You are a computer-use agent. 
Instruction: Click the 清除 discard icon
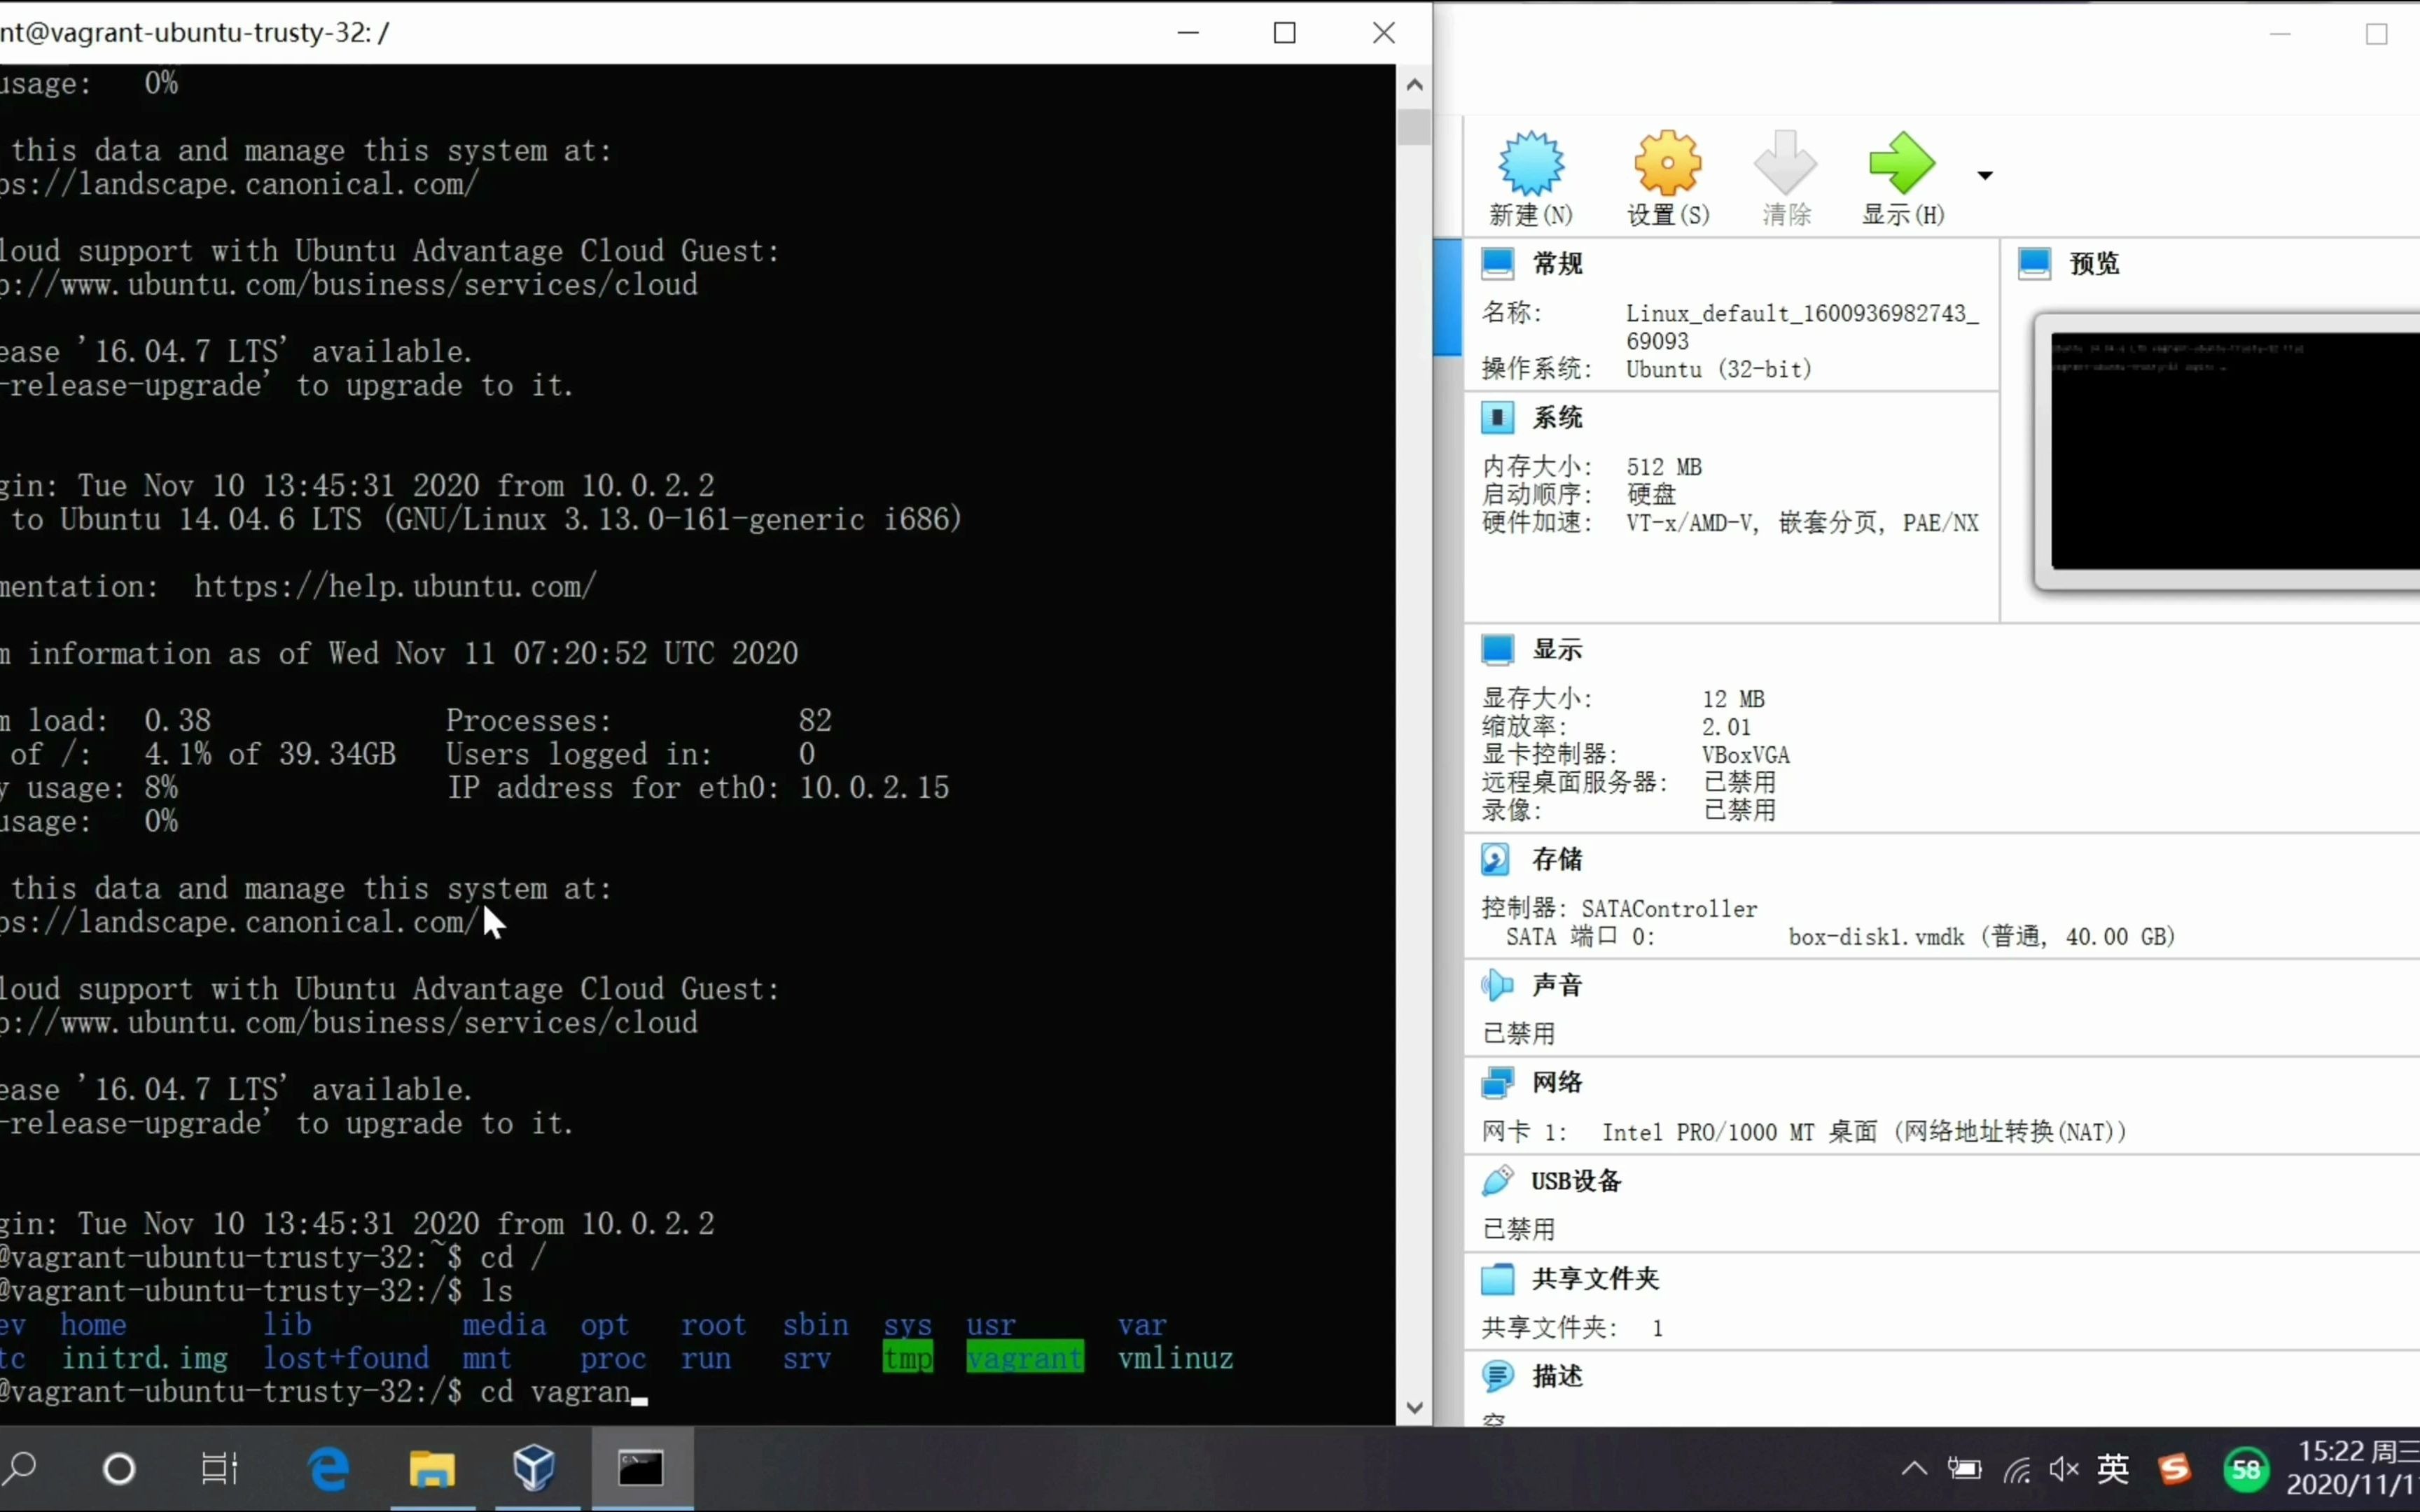click(x=1785, y=163)
